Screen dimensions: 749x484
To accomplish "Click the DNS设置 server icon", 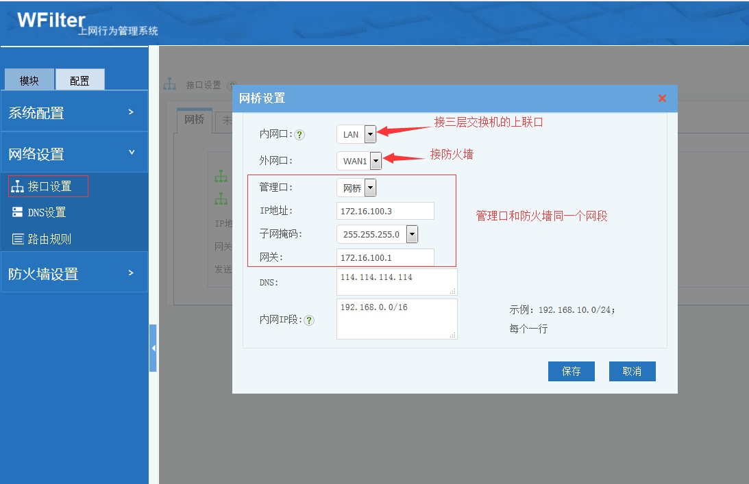I will 18,212.
